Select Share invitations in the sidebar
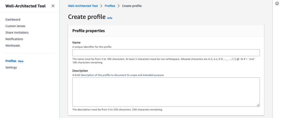 click(x=17, y=33)
